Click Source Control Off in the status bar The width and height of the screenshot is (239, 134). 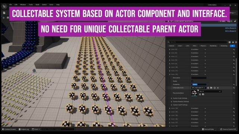point(228,129)
